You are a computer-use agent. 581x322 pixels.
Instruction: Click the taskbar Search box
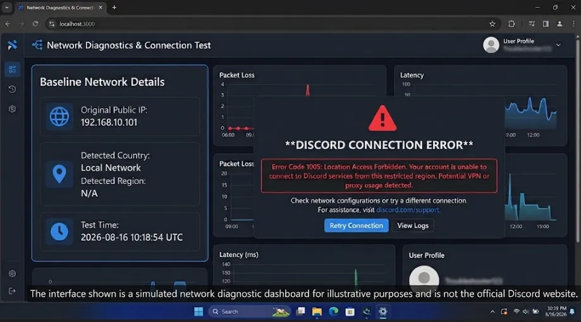(249, 312)
